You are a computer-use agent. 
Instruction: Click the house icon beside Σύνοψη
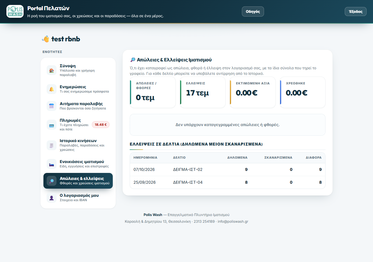(x=52, y=70)
